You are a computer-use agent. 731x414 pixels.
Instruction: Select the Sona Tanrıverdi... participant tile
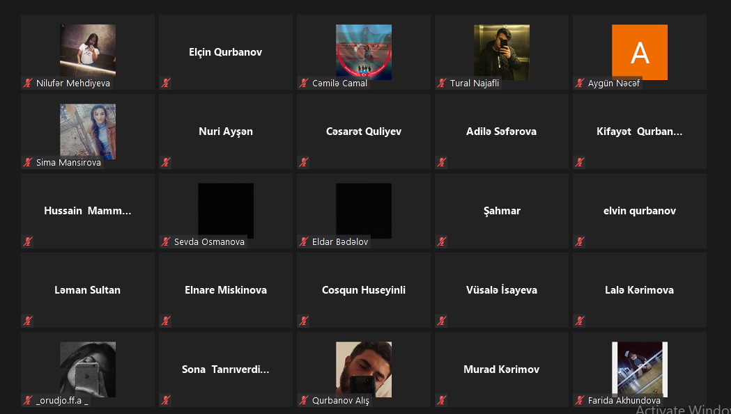coord(226,369)
